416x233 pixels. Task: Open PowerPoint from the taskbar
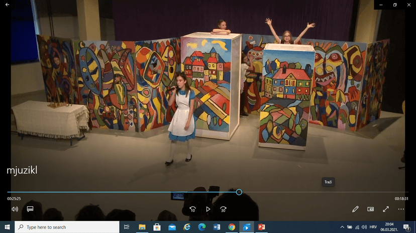click(x=261, y=227)
